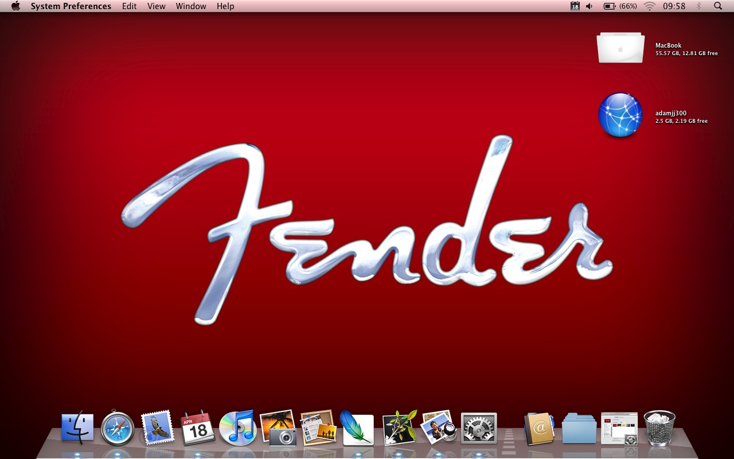Viewport: 734px width, 459px height.
Task: Open the blue folder stack in Dock
Action: coord(579,429)
